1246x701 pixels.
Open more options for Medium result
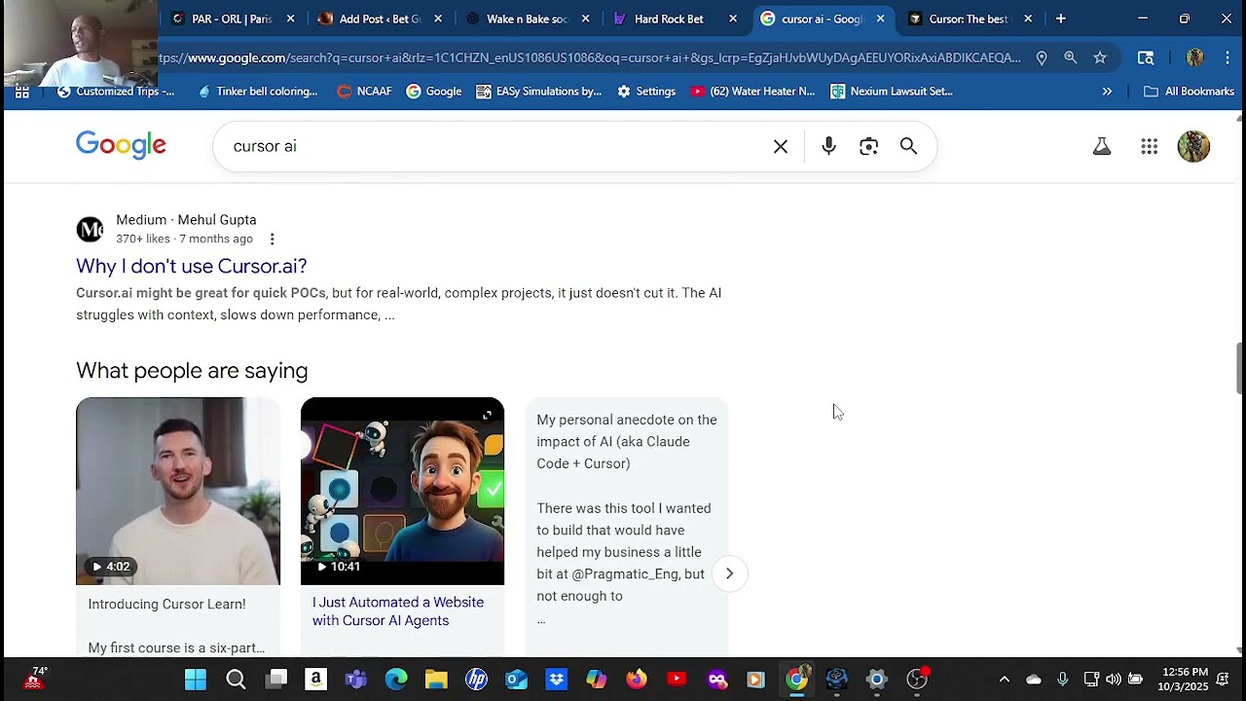[273, 239]
